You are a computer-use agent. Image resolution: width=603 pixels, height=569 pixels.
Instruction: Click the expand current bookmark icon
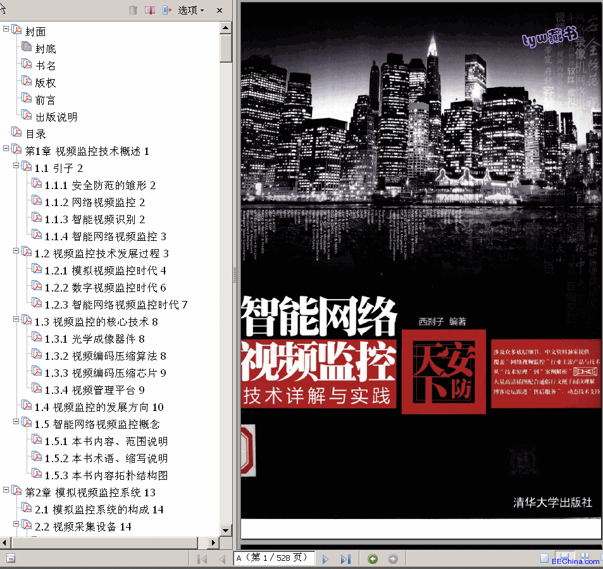167,10
